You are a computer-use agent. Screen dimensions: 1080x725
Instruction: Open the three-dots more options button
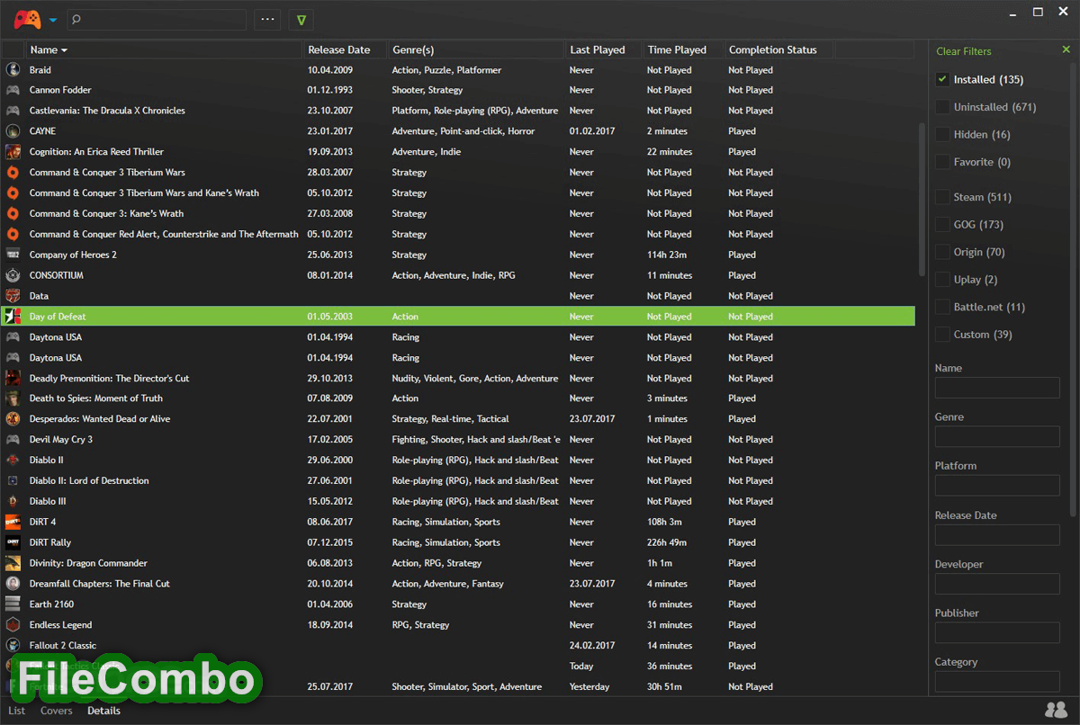coord(267,20)
